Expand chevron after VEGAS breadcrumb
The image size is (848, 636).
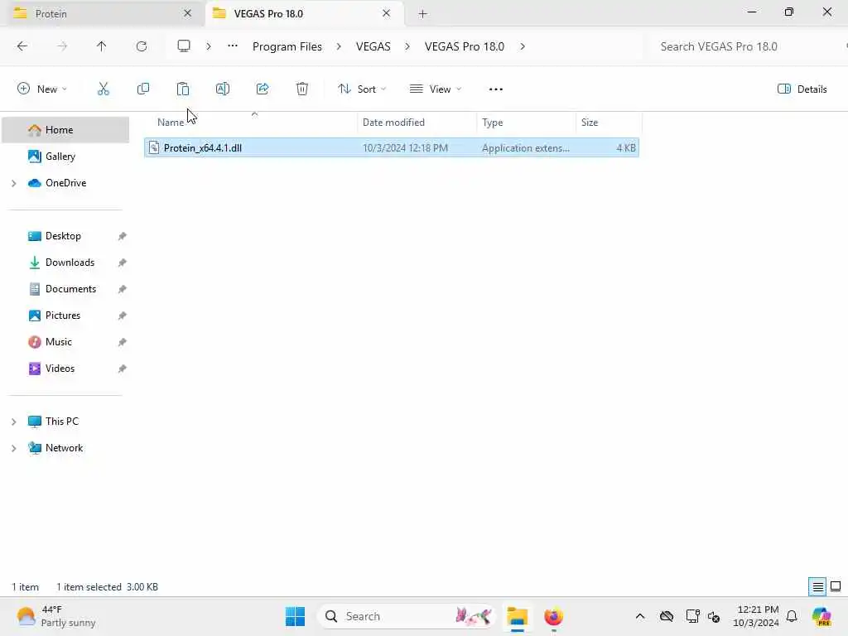click(407, 46)
